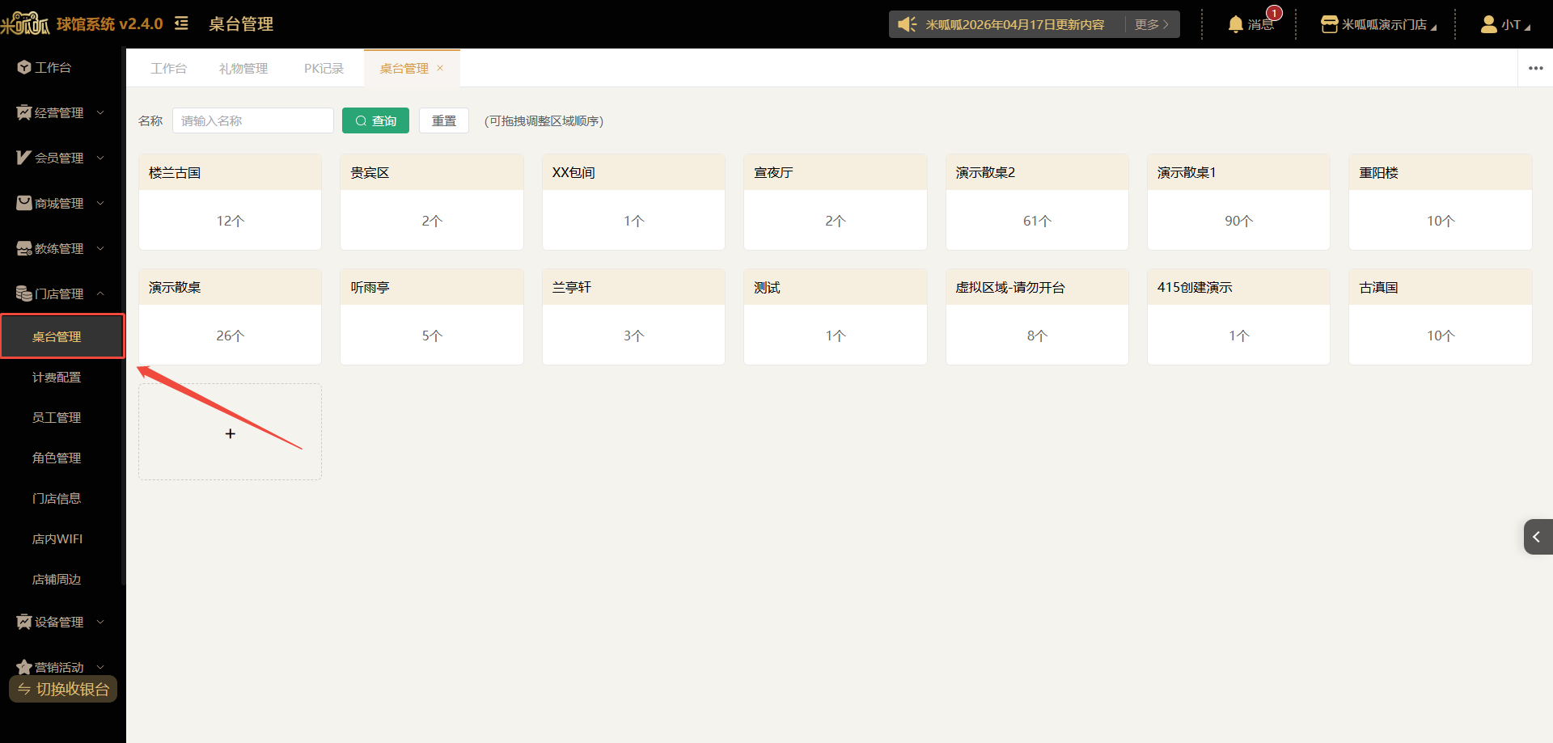Open the 测试 area card
The width and height of the screenshot is (1553, 743).
[835, 317]
